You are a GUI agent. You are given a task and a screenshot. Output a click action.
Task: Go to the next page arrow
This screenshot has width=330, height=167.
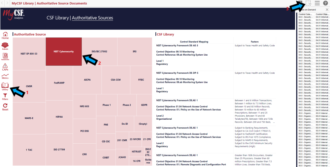coord(7,3)
